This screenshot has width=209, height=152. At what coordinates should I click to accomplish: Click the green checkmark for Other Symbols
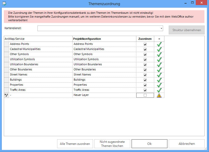tap(159, 54)
